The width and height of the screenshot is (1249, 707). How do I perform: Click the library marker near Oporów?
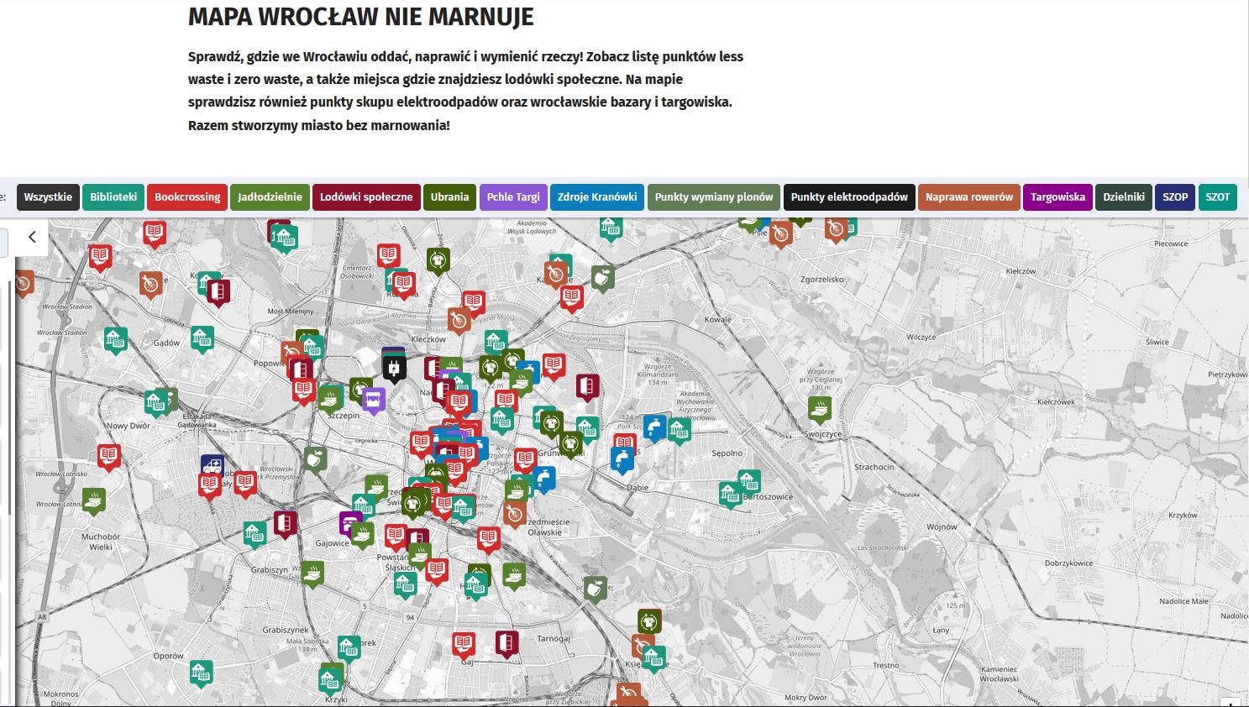(200, 673)
